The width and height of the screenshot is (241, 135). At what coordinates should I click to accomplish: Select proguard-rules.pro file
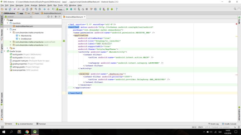tap(31, 61)
